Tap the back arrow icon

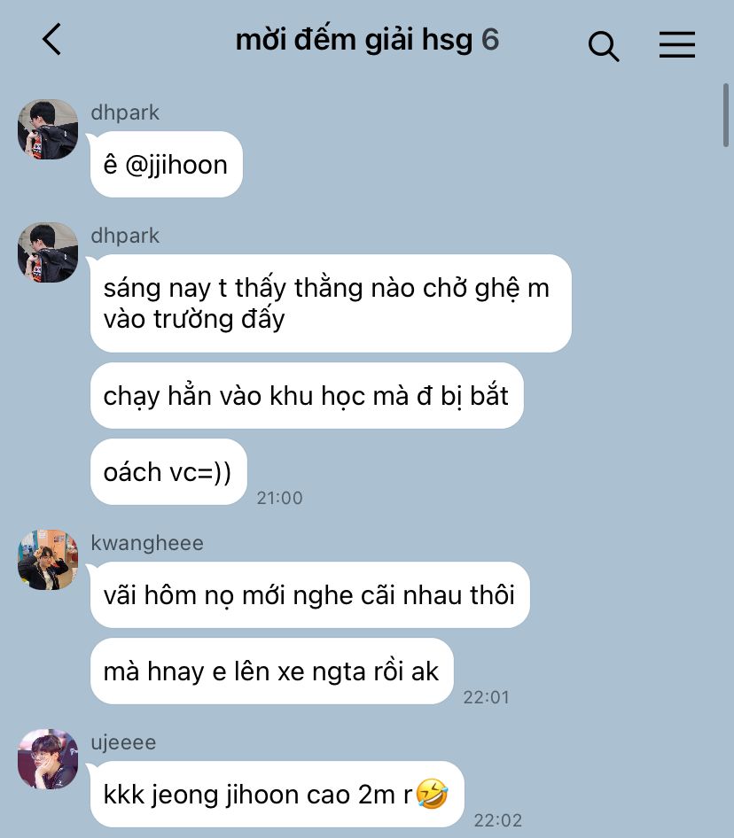point(52,40)
